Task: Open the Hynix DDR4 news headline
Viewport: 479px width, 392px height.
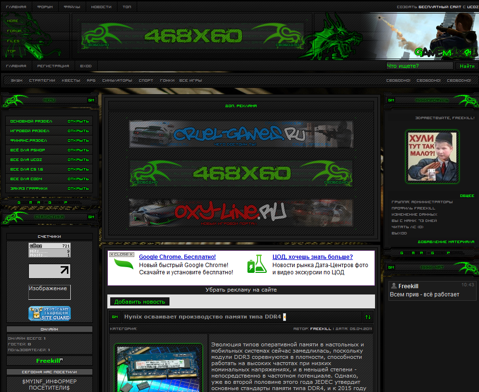Action: (203, 317)
